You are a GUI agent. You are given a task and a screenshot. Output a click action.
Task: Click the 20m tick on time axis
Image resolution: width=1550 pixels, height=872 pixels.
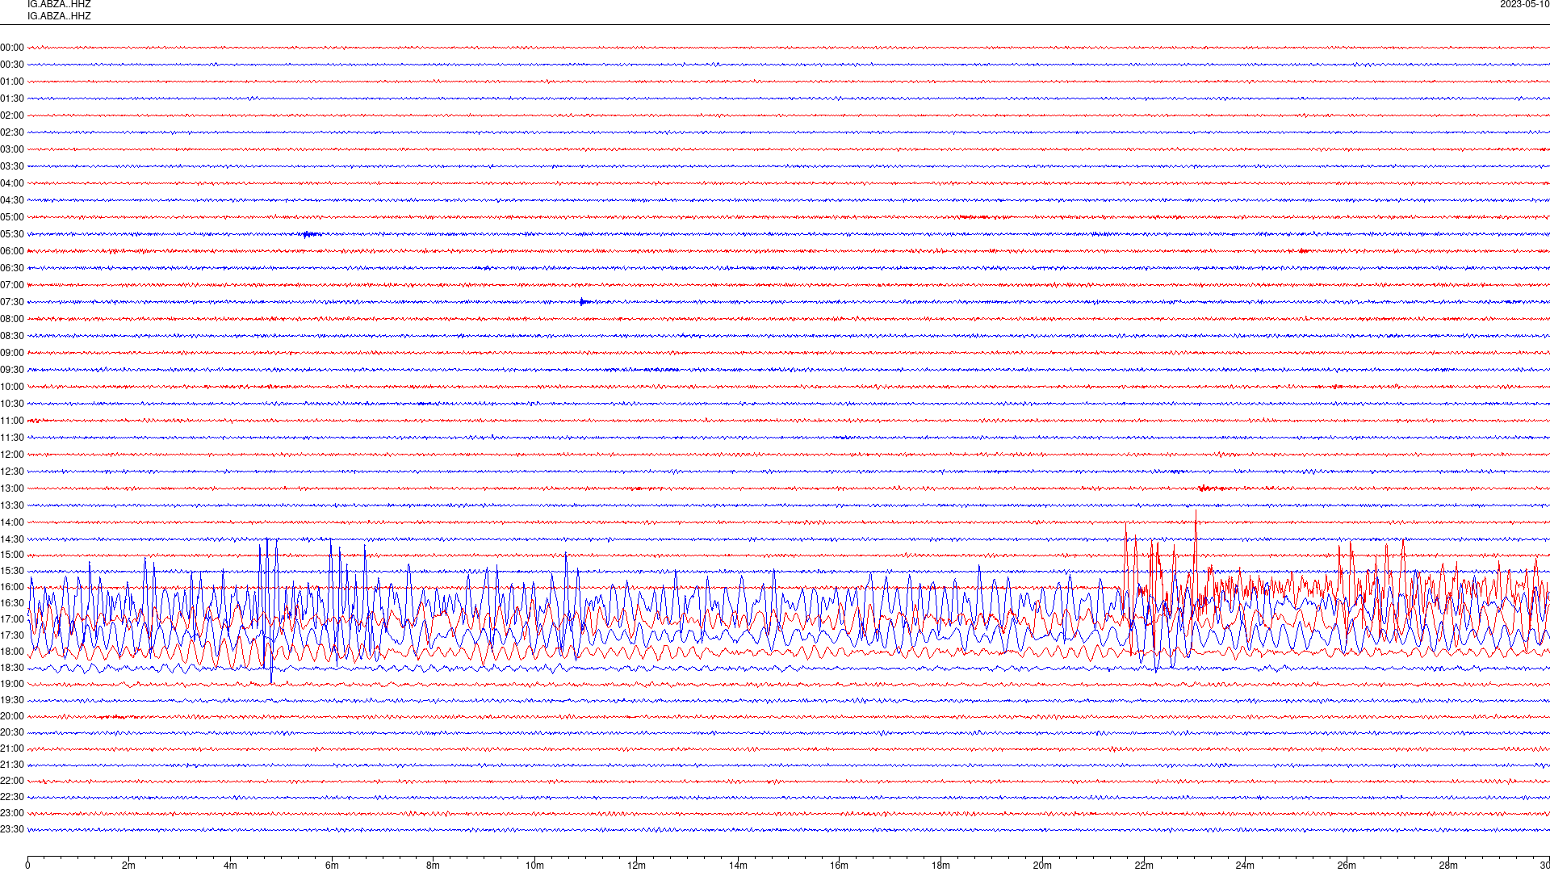[1042, 866]
